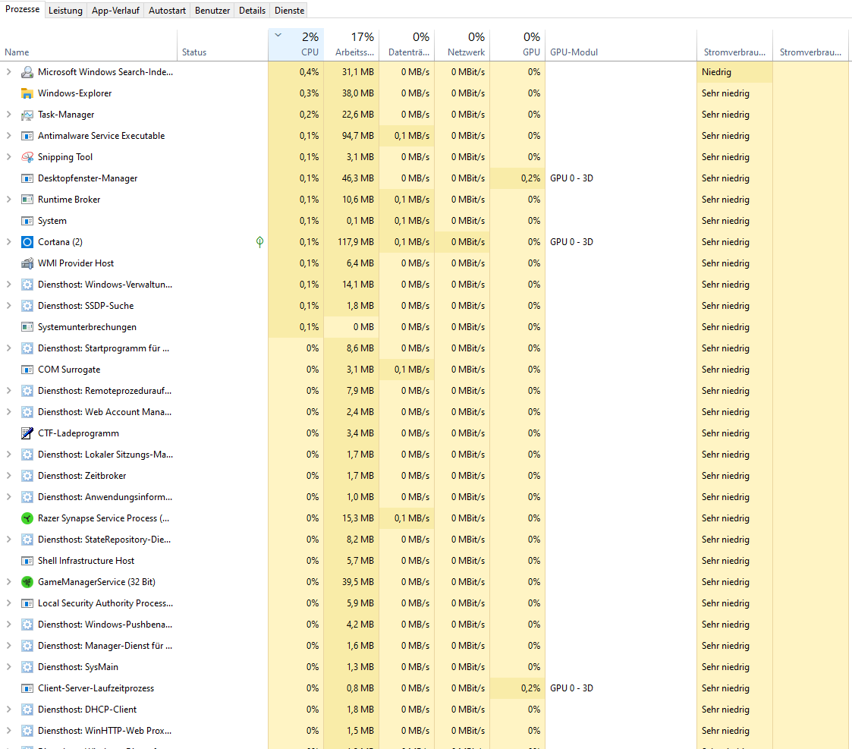Viewport: 852px width, 749px height.
Task: Click the Task-Manager process icon
Action: [27, 114]
